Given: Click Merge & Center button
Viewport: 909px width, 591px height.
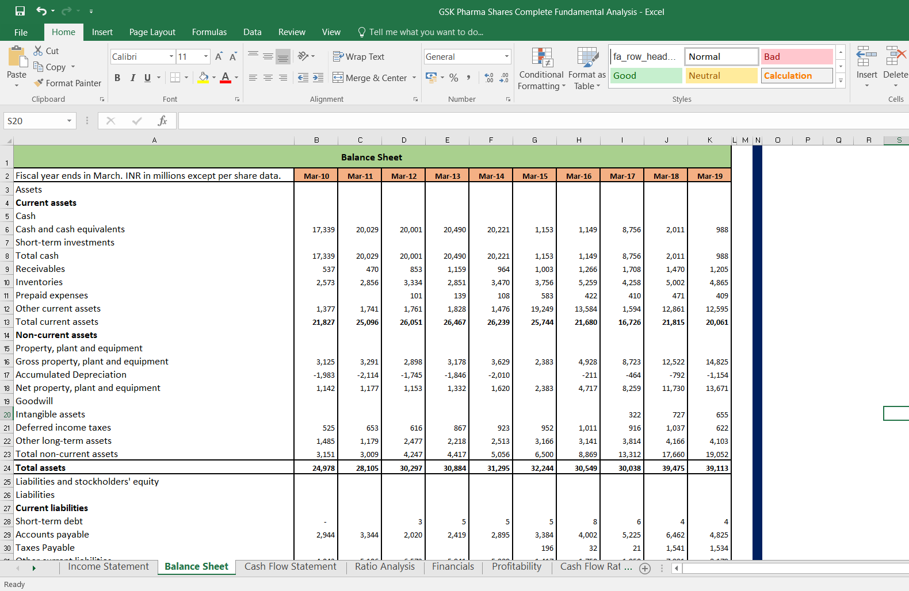Looking at the screenshot, I should coord(371,78).
